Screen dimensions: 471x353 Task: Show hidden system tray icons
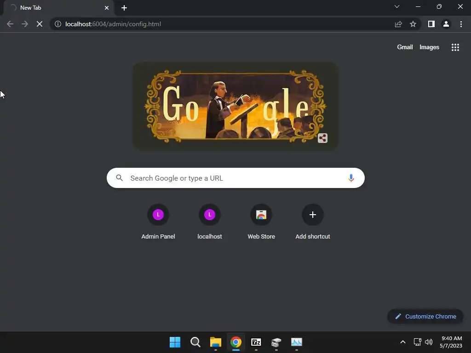pos(403,342)
